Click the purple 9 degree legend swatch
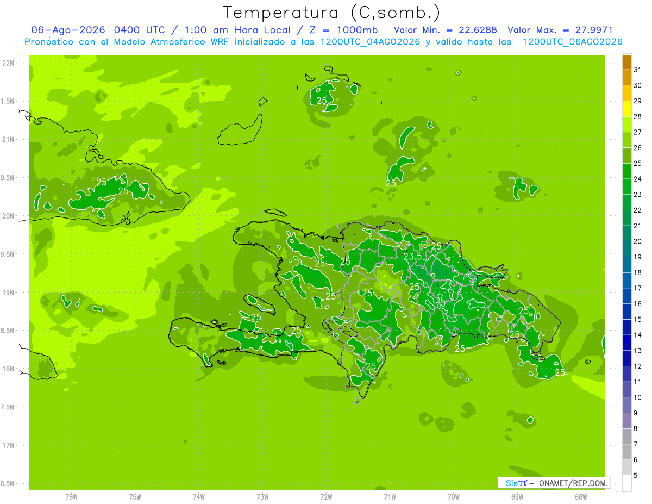The image size is (652, 504). click(626, 406)
